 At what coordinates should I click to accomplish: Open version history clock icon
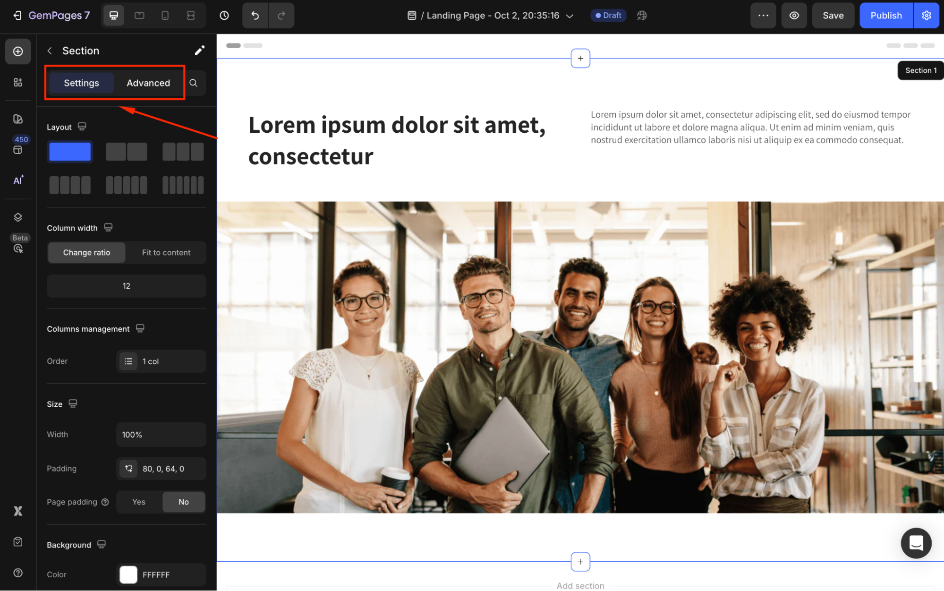(224, 16)
